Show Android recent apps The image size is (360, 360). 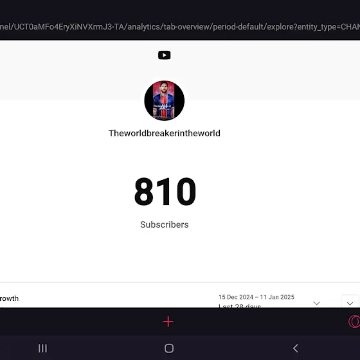pos(42,348)
